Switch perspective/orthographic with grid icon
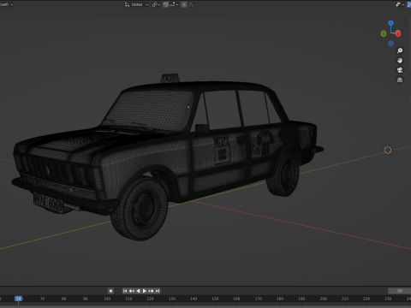The height and width of the screenshot is (308, 411). 400,80
